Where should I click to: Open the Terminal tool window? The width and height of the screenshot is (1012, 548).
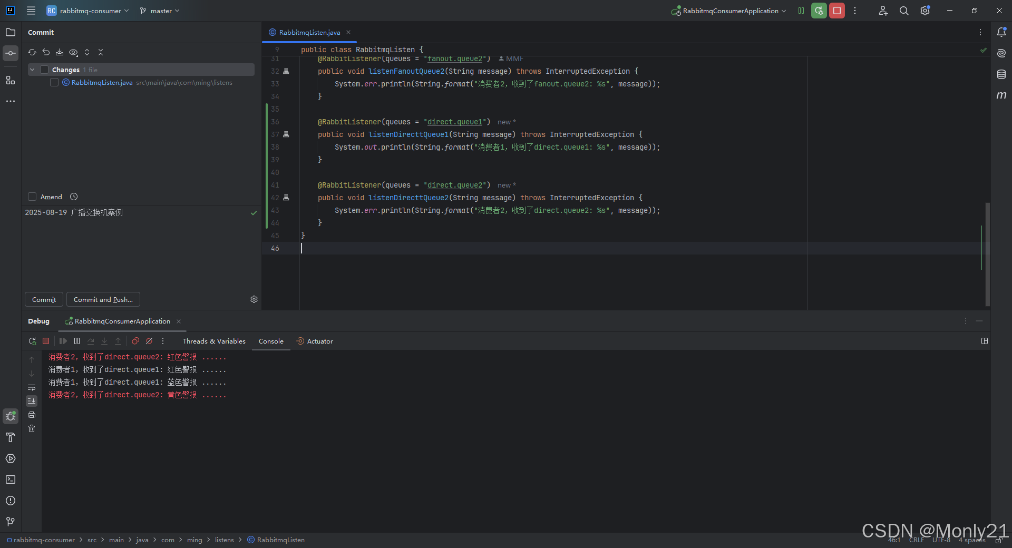11,479
